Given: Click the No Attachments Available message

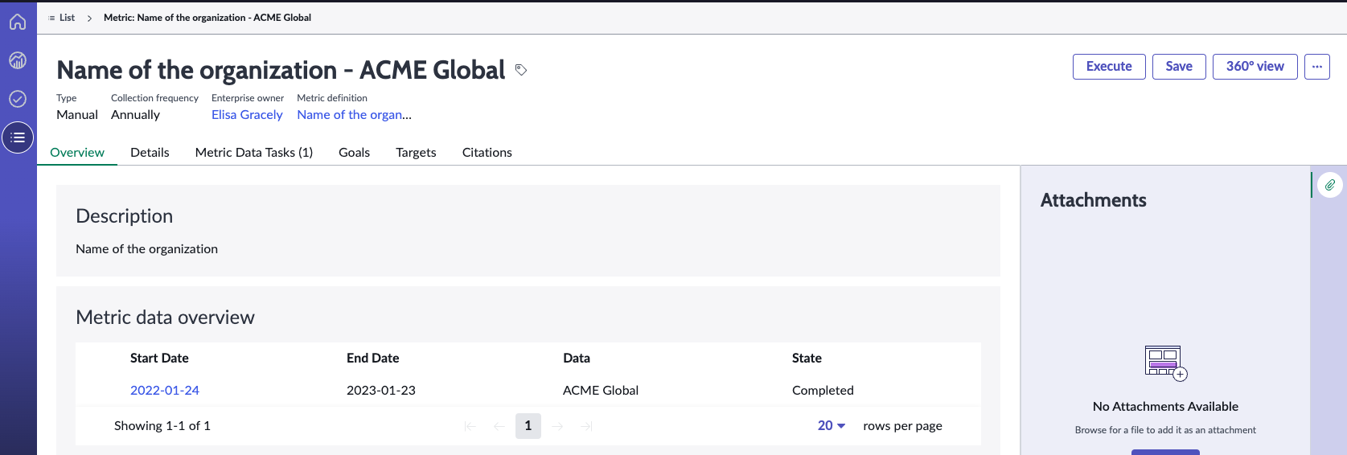Looking at the screenshot, I should 1165,407.
